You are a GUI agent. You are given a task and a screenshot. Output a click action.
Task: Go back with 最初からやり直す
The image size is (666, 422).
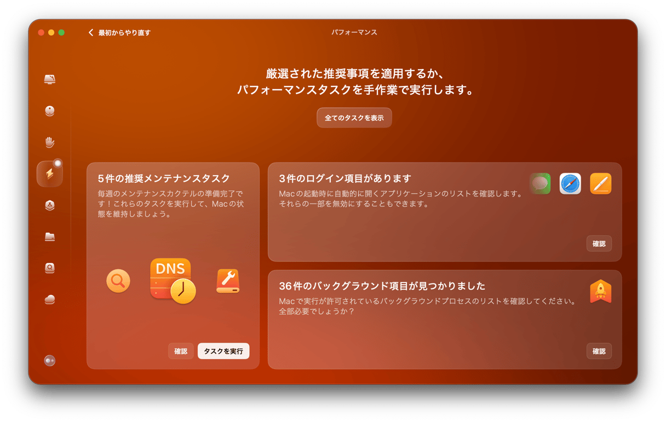(x=119, y=33)
